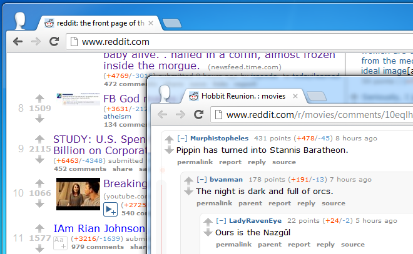Open the atheism subreddit link
The height and width of the screenshot is (254, 413).
[117, 116]
